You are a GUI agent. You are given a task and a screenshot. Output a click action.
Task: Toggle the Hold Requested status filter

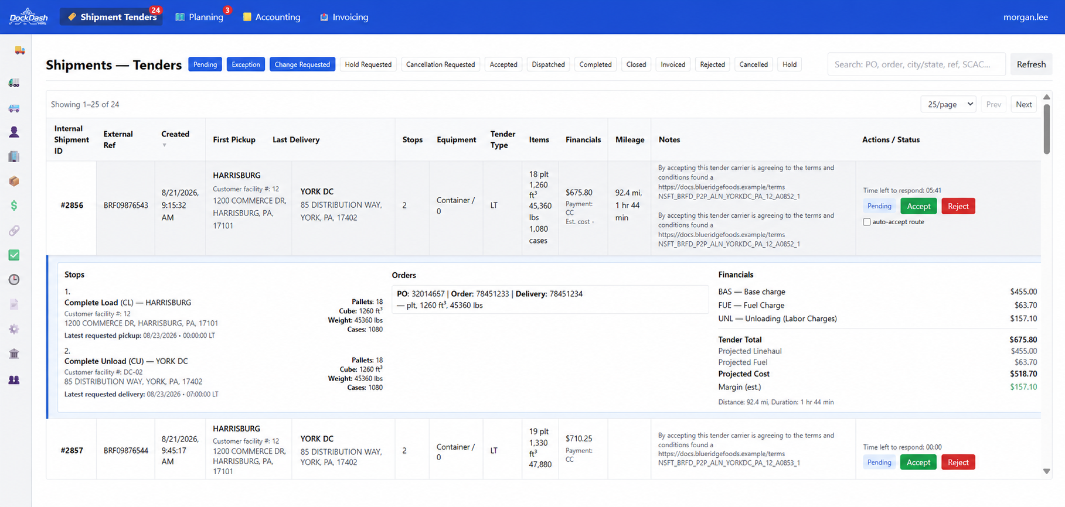coord(368,64)
